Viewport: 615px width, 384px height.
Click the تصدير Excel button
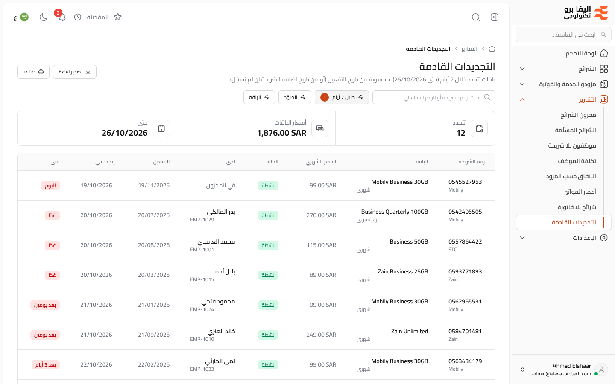tap(75, 72)
